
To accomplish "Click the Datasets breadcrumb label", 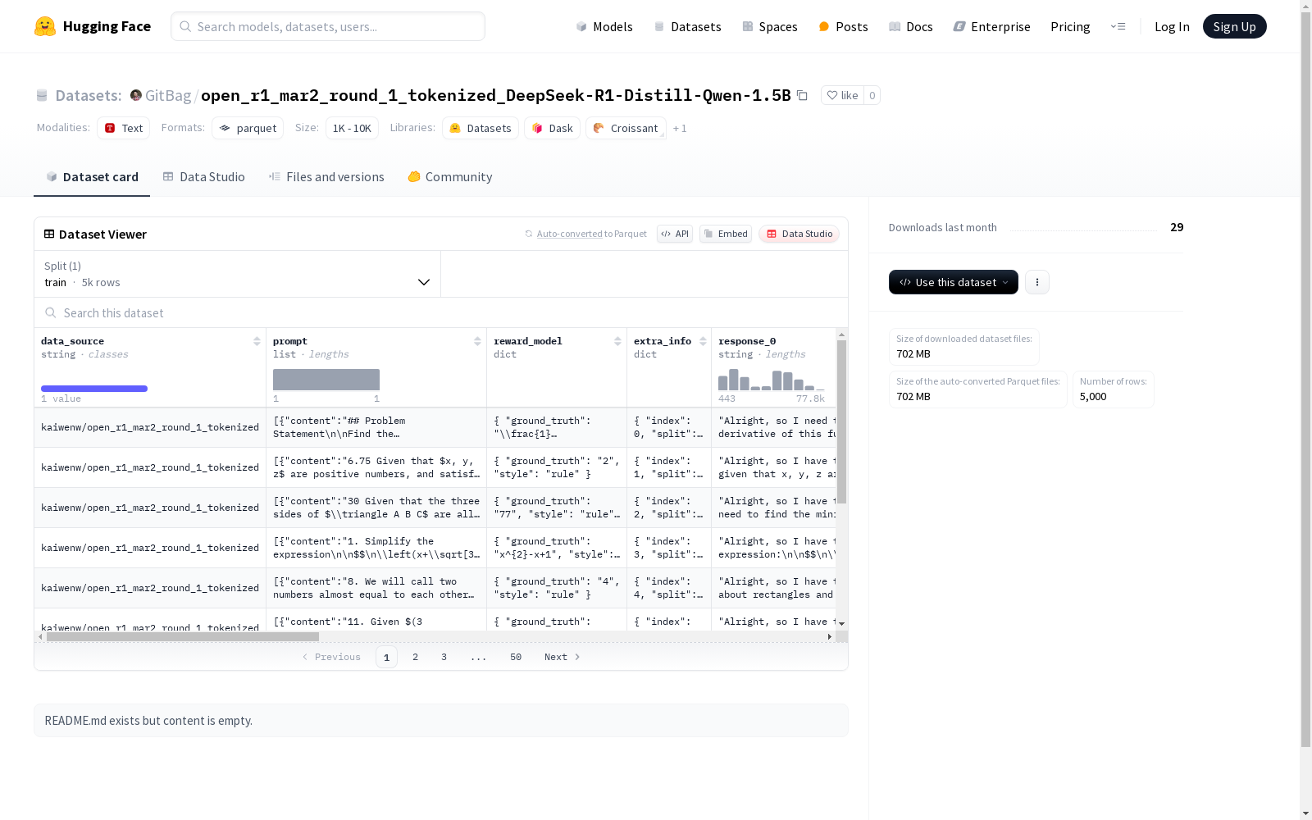I will click(x=88, y=95).
